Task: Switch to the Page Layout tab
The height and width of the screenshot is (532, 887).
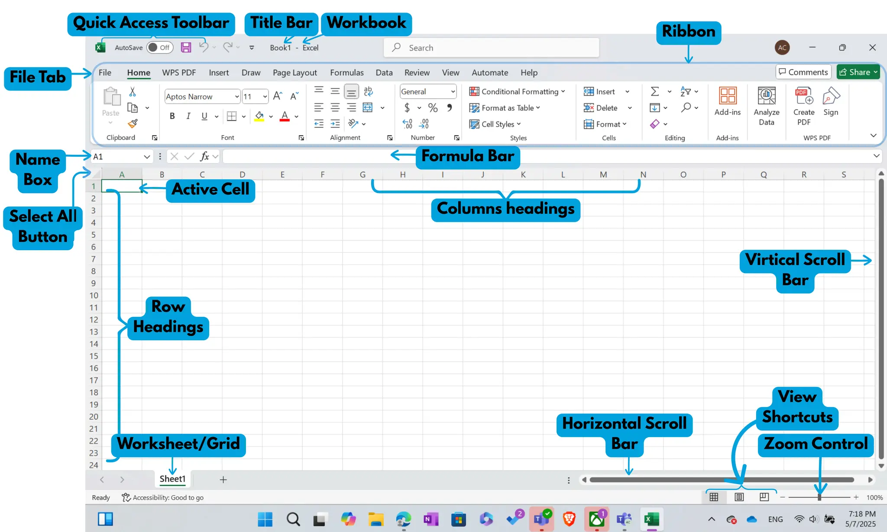Action: tap(295, 72)
